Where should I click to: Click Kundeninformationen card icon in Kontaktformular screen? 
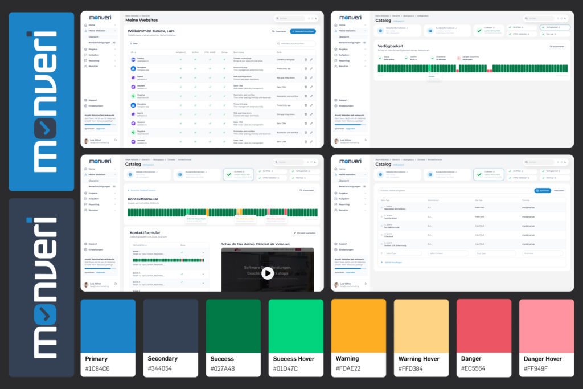[180, 174]
